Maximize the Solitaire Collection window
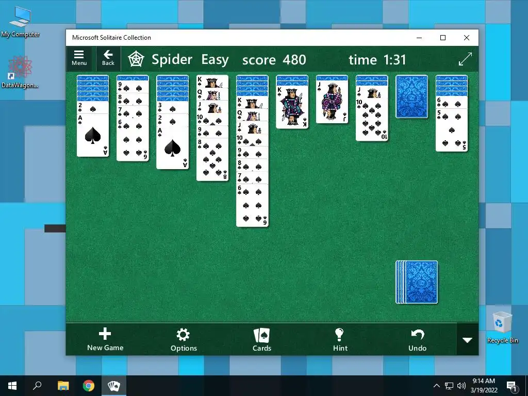Image resolution: width=528 pixels, height=396 pixels. click(443, 38)
